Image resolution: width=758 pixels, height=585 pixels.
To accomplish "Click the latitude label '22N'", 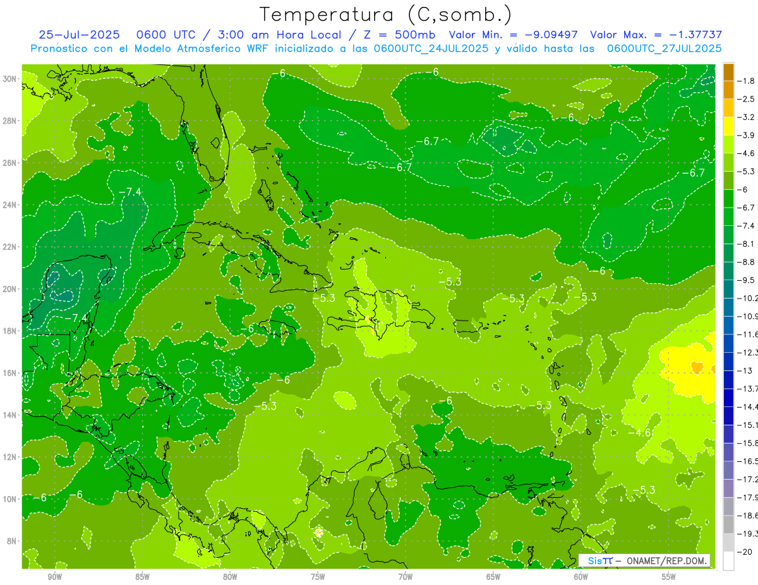I will pyautogui.click(x=10, y=247).
